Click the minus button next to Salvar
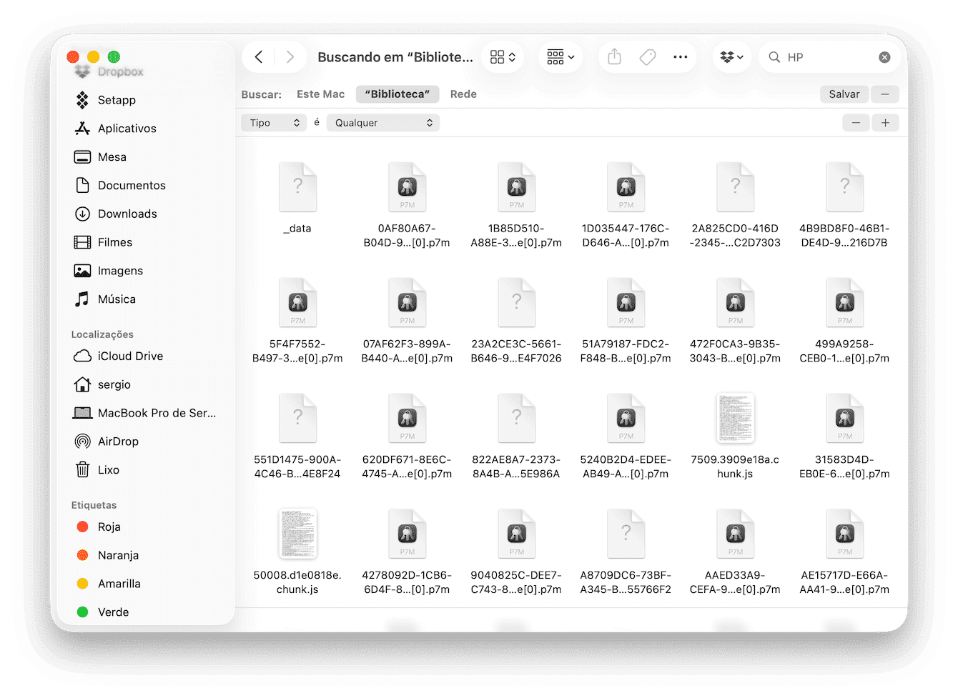 click(885, 94)
